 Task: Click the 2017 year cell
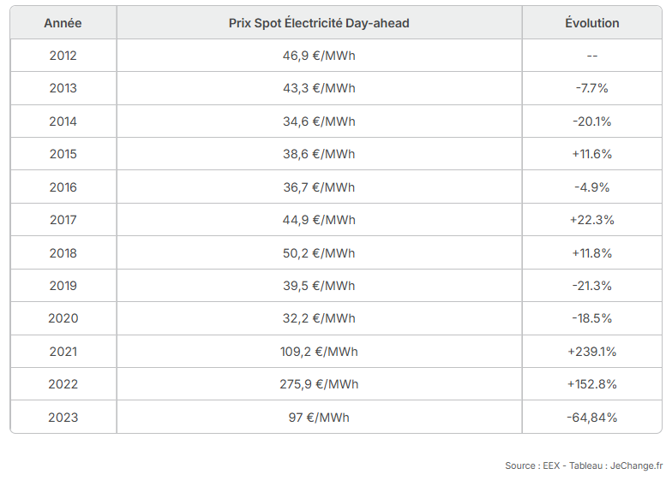coord(63,219)
